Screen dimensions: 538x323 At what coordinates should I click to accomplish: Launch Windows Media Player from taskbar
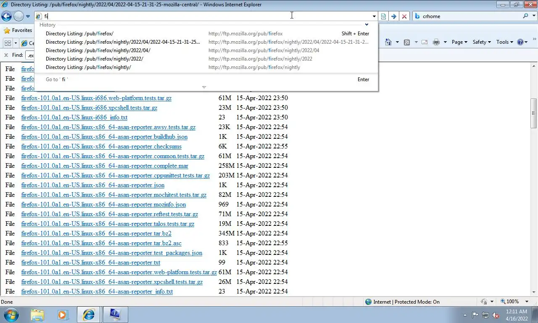tap(63, 315)
